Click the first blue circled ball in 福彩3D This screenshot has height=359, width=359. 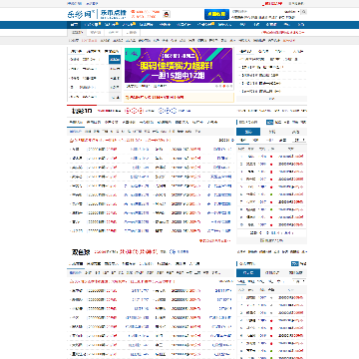pyautogui.click(x=162, y=111)
